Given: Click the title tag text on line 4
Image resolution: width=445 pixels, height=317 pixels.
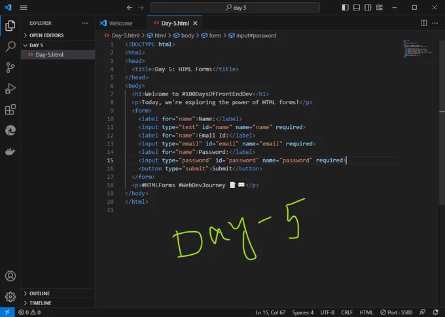Looking at the screenshot, I should click(x=185, y=69).
